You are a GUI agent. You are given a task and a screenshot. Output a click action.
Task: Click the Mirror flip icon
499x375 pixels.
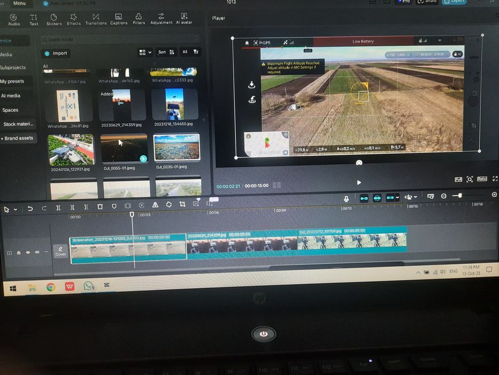[155, 205]
